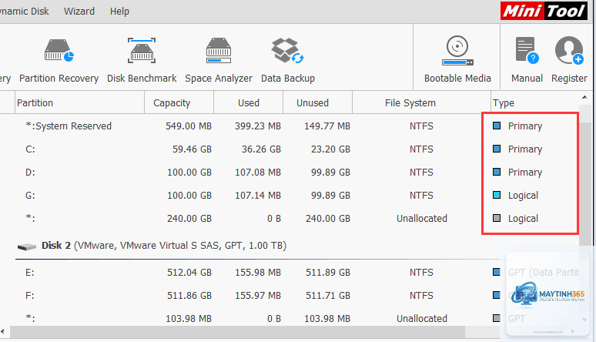Click the 36.26 GB used cell
This screenshot has width=596, height=342.
click(261, 149)
